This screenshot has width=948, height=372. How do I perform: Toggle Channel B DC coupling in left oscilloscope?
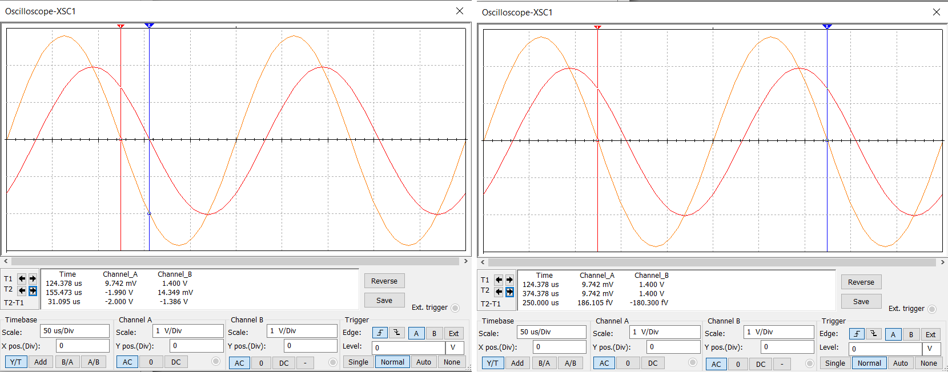click(284, 363)
